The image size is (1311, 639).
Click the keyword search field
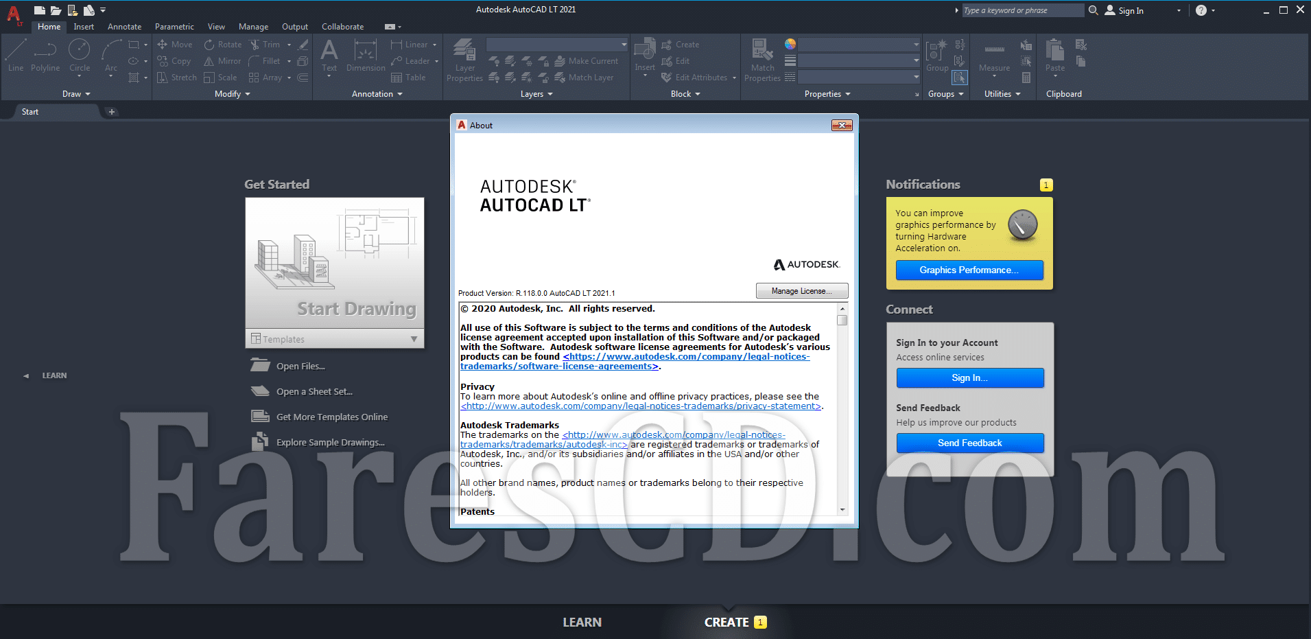tap(1022, 10)
